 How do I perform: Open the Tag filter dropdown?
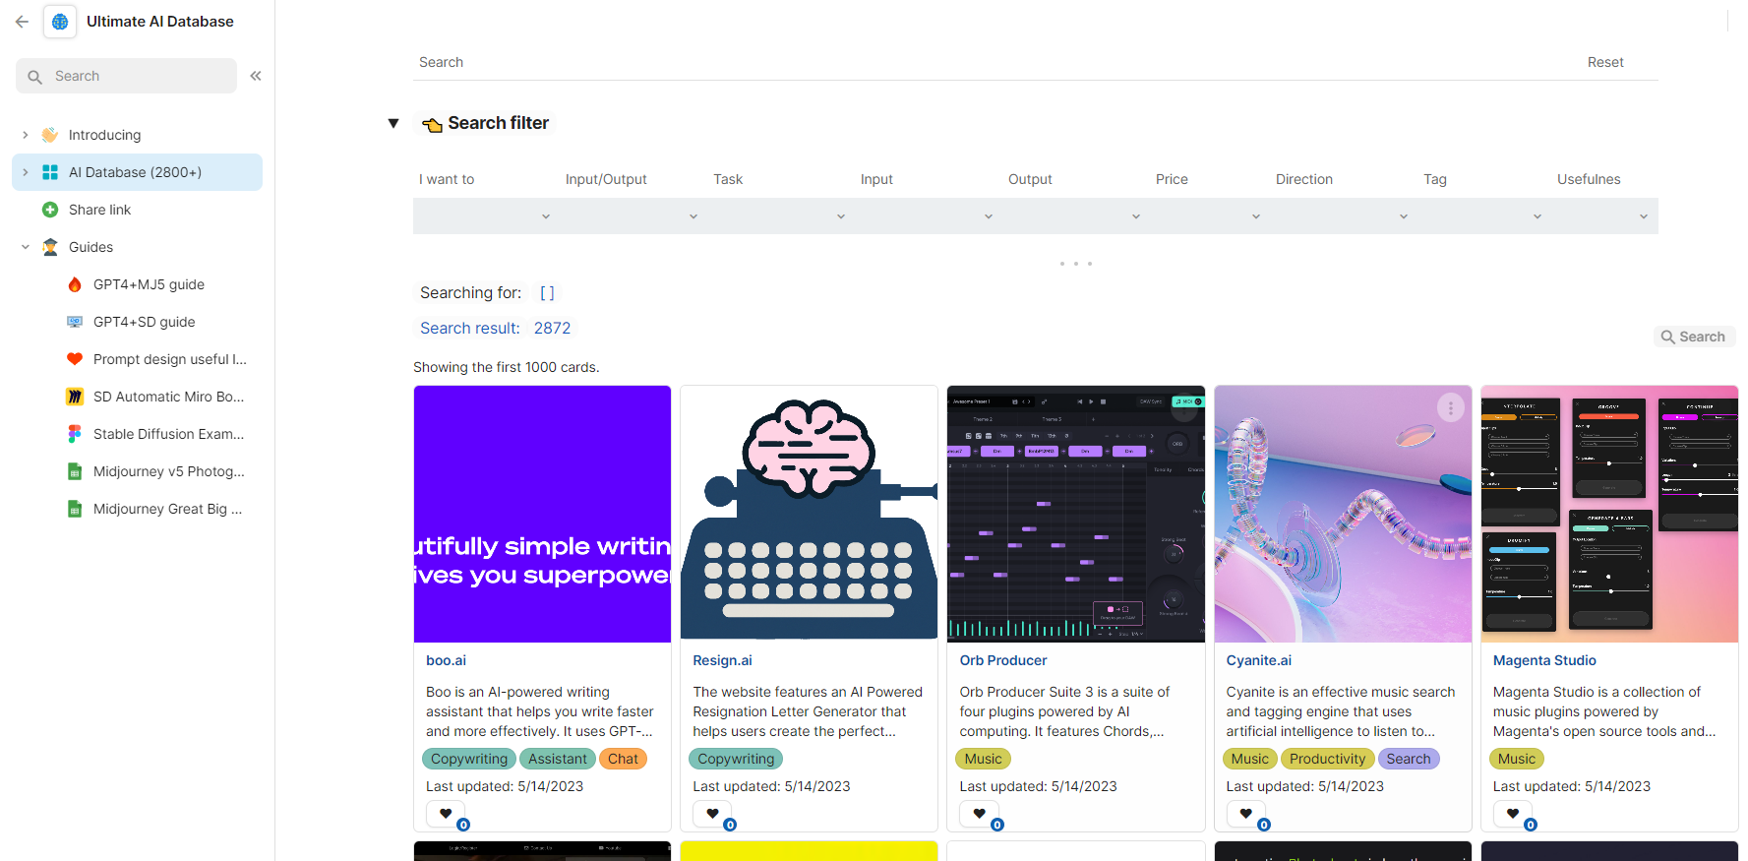pos(1485,216)
